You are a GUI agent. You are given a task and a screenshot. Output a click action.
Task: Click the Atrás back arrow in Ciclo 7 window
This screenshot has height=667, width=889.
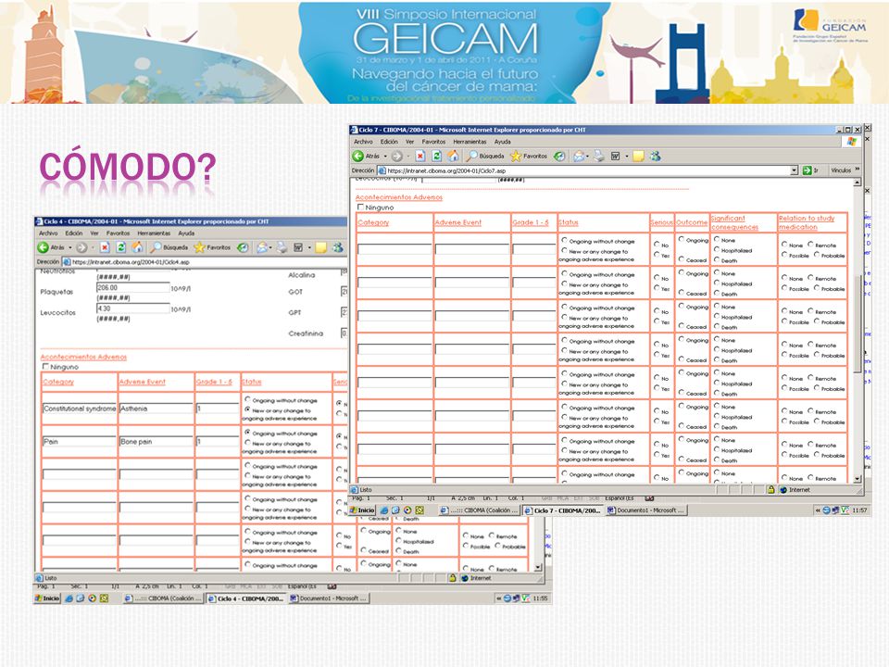click(357, 156)
